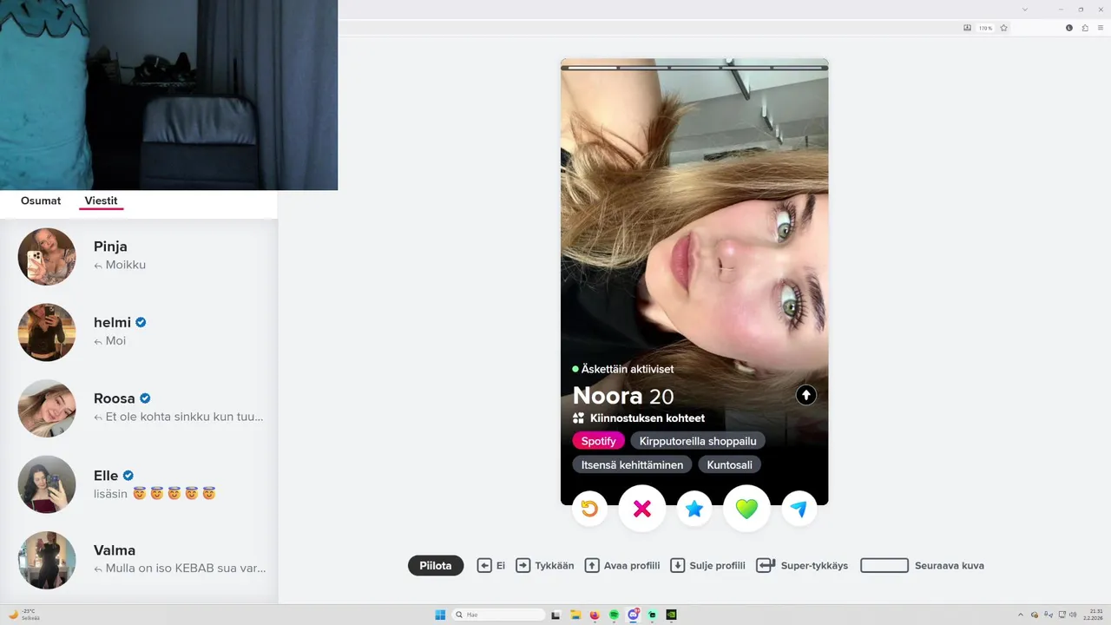Click the Spotify interest tag
Image resolution: width=1111 pixels, height=625 pixels.
[598, 441]
